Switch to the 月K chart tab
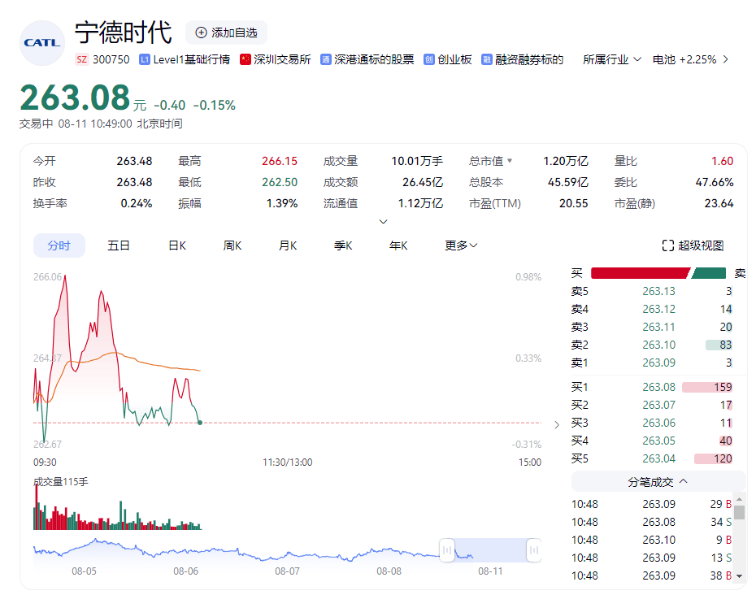The image size is (756, 595). [287, 245]
